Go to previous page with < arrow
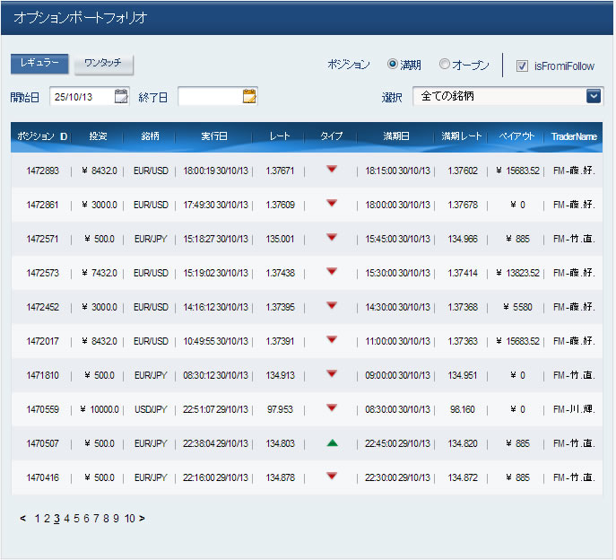The width and height of the screenshot is (616, 560). coord(22,519)
